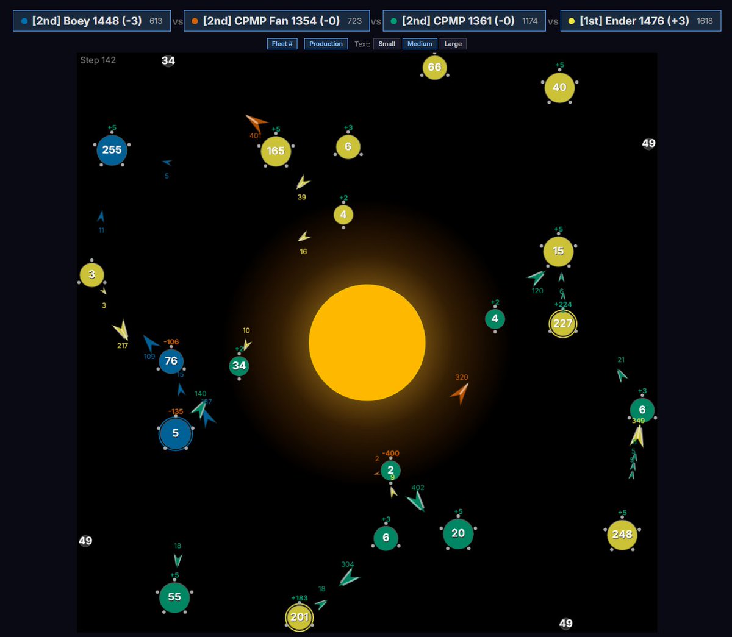This screenshot has width=732, height=637.
Task: Select the Boey 1448 player tab
Action: (92, 21)
